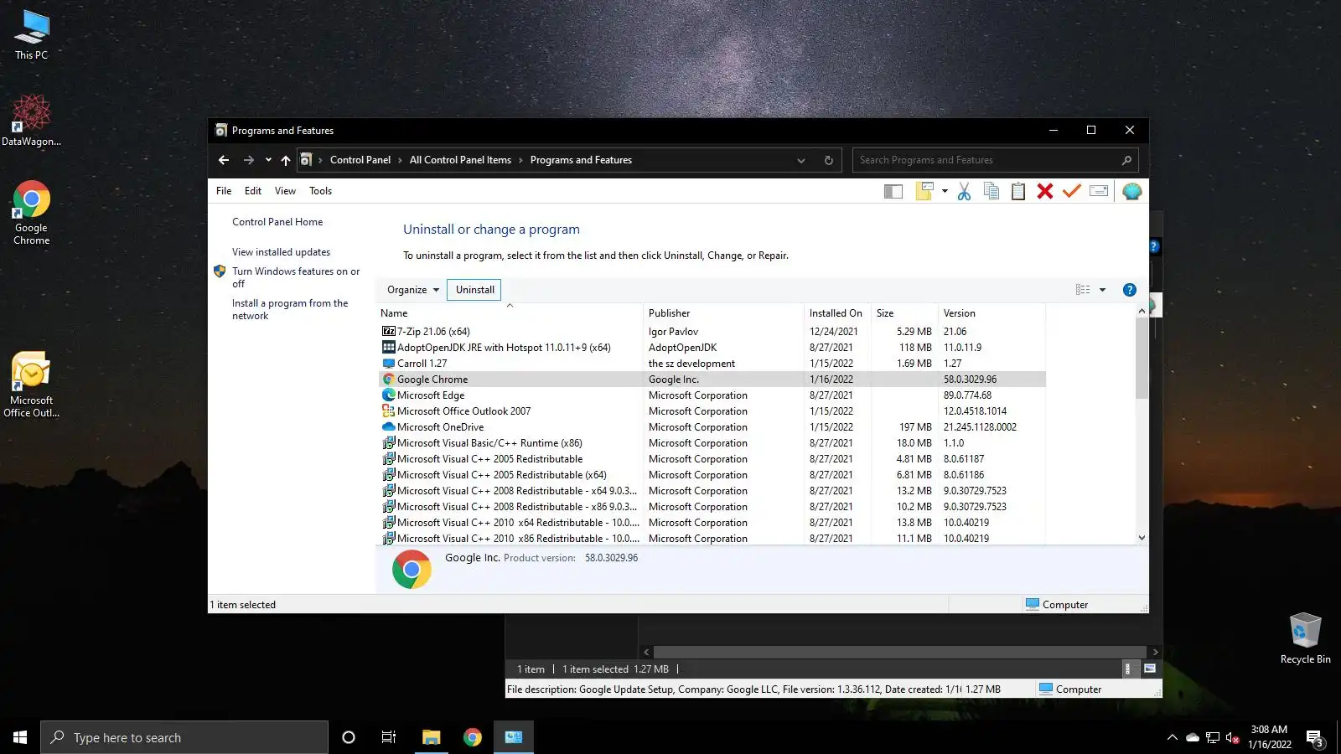This screenshot has height=754, width=1341.
Task: Click the orange checkmark toolbar icon
Action: 1072,192
